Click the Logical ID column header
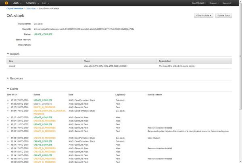 point(120,95)
